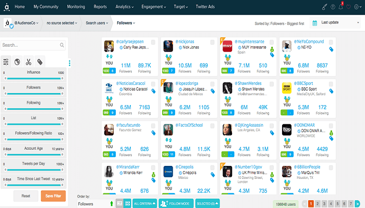Select the NoticiasCaracol card checkbox
365x208 pixels.
(153, 84)
